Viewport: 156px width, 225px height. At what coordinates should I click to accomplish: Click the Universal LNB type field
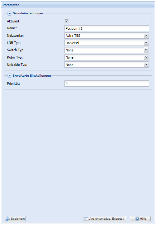104,43
